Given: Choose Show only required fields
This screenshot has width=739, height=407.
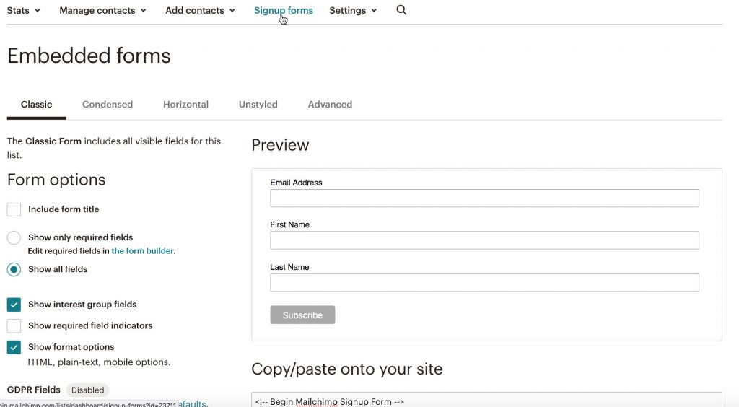Looking at the screenshot, I should click(x=14, y=237).
